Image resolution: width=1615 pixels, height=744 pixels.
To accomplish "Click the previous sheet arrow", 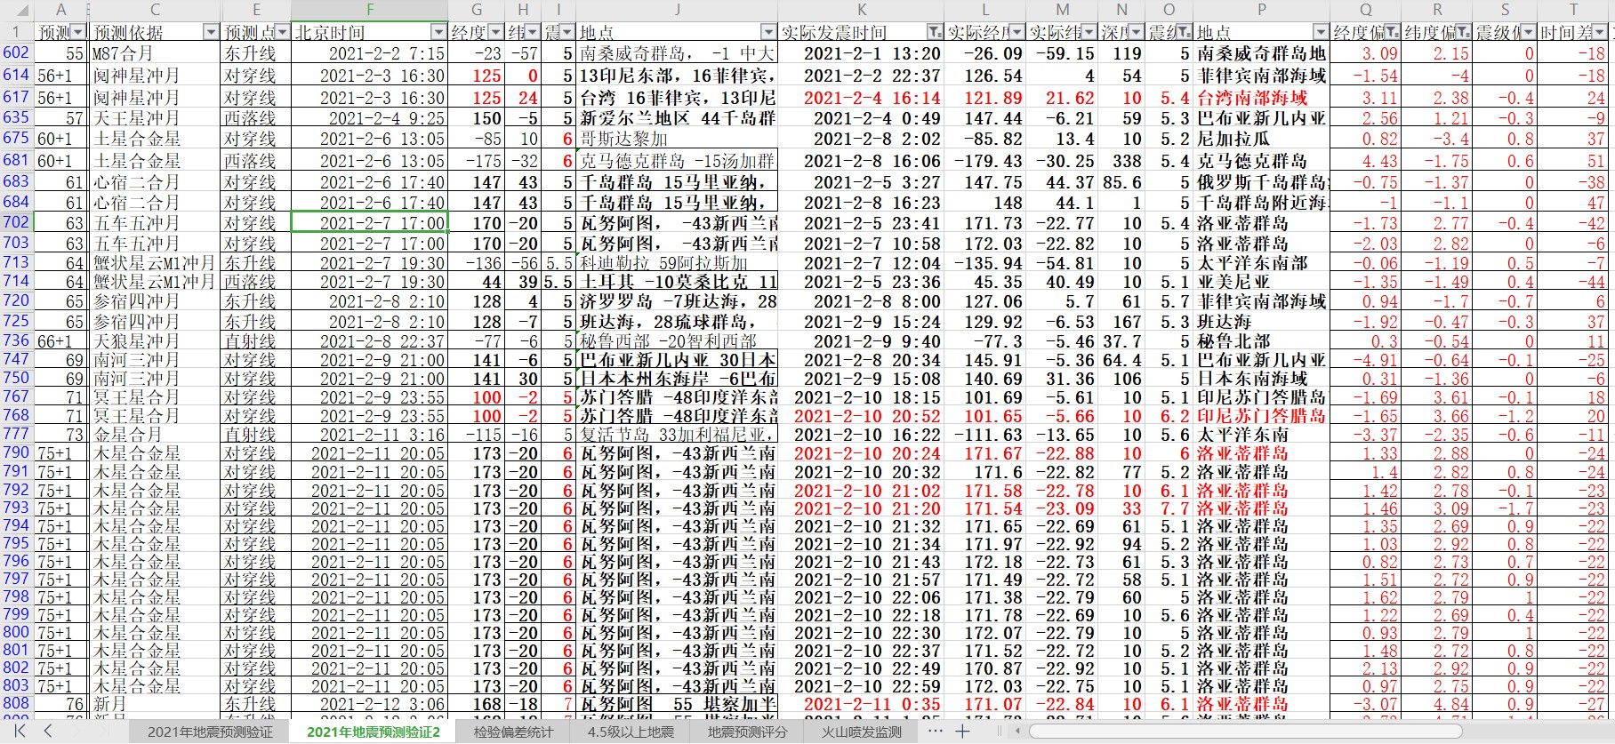I will coord(48,731).
